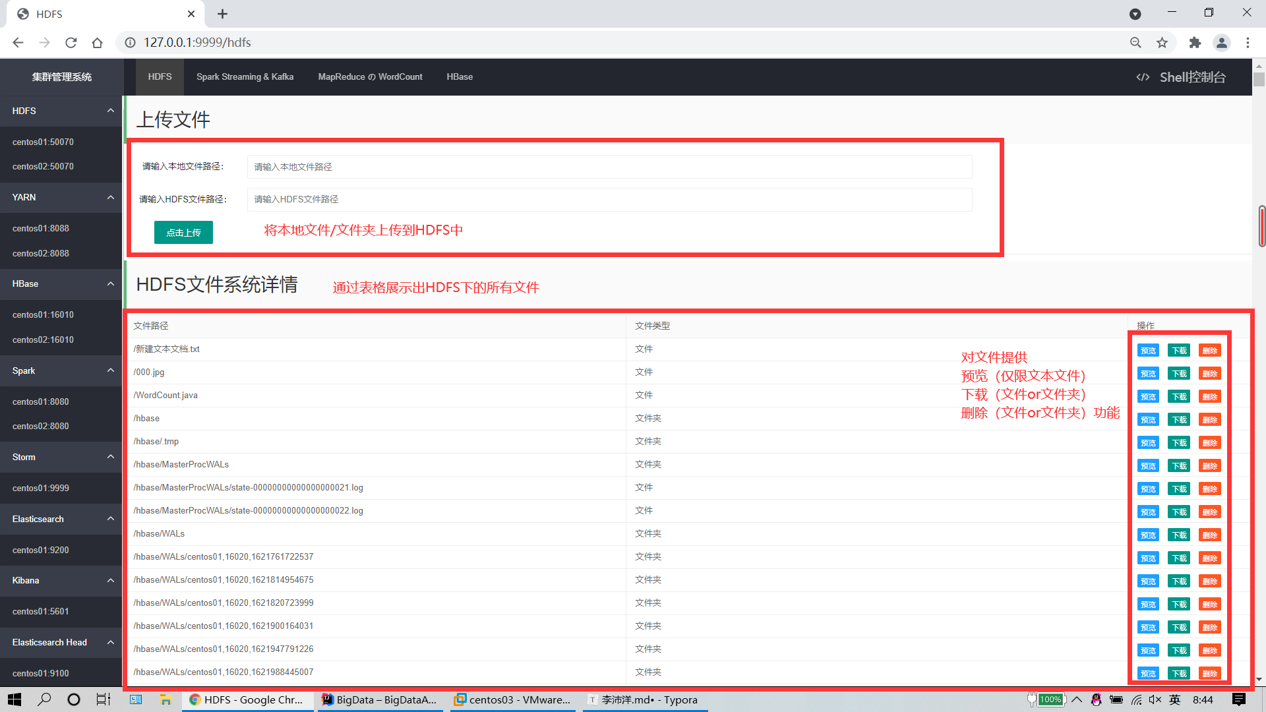Collapse the Storm sidebar group
1266x712 pixels.
pyautogui.click(x=111, y=457)
